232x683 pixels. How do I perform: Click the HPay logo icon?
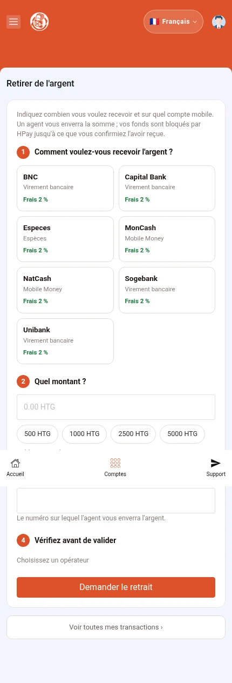(x=39, y=22)
